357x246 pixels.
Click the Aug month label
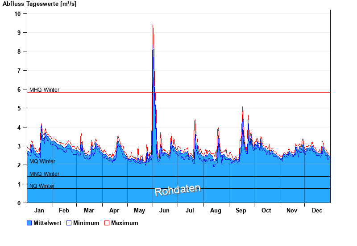click(216, 210)
